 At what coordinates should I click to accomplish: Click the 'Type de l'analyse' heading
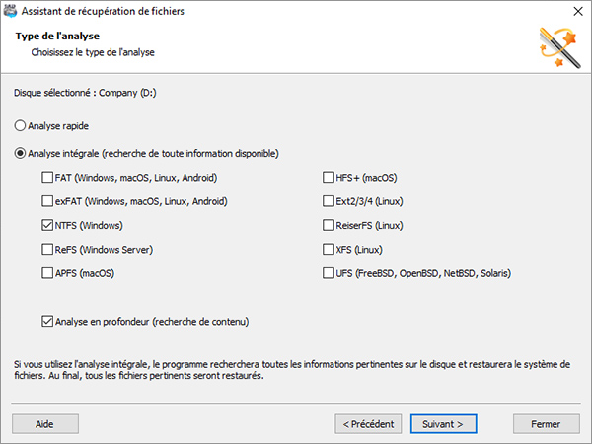pyautogui.click(x=57, y=37)
